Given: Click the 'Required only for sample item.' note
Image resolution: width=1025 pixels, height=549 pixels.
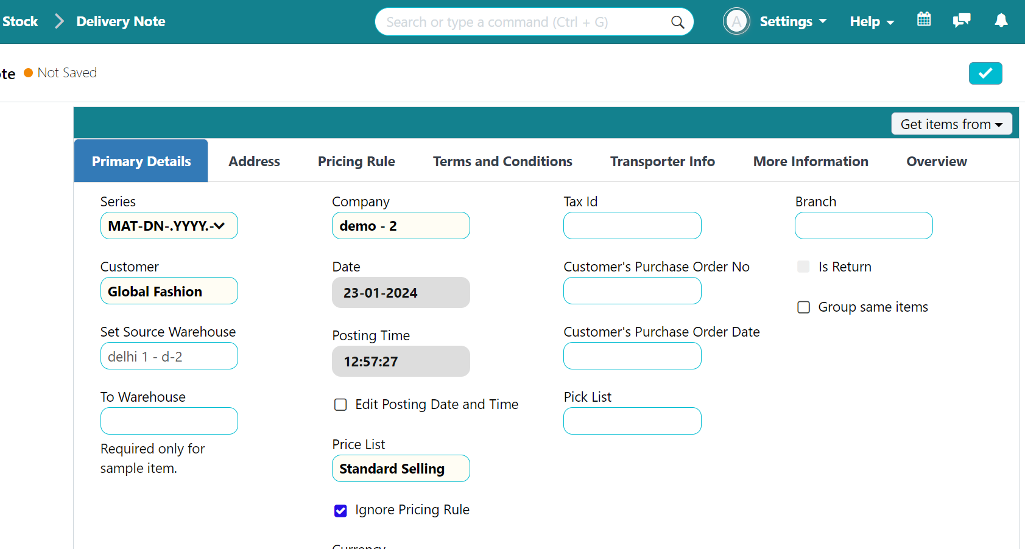Looking at the screenshot, I should coord(152,458).
